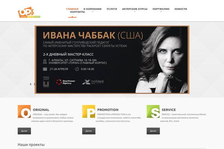Viewport: 224px width, 149px height.
Task: Advance slider with the right arrow
Action: click(35, 84)
